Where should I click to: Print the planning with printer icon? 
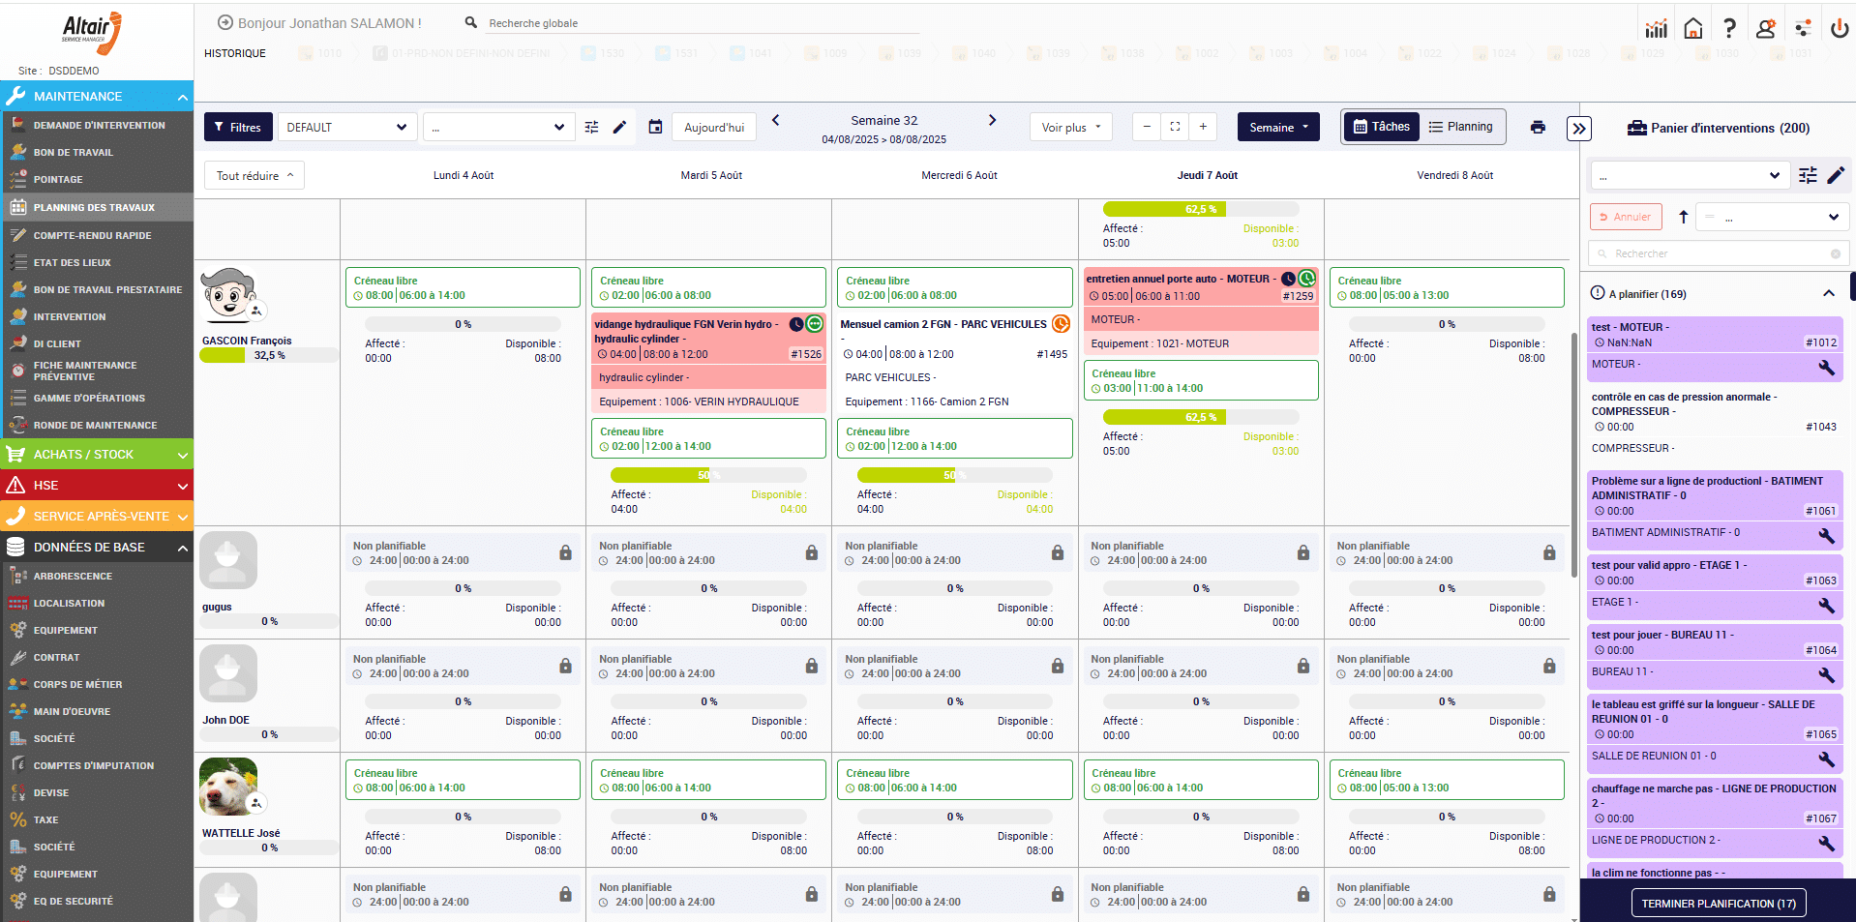click(1538, 127)
